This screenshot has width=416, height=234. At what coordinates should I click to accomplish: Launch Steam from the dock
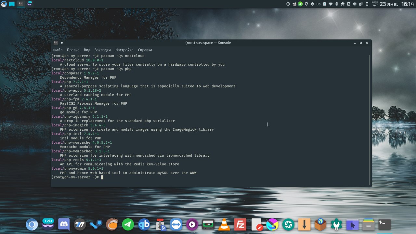pyautogui.click(x=96, y=225)
